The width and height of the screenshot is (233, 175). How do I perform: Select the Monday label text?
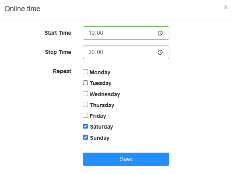click(100, 72)
